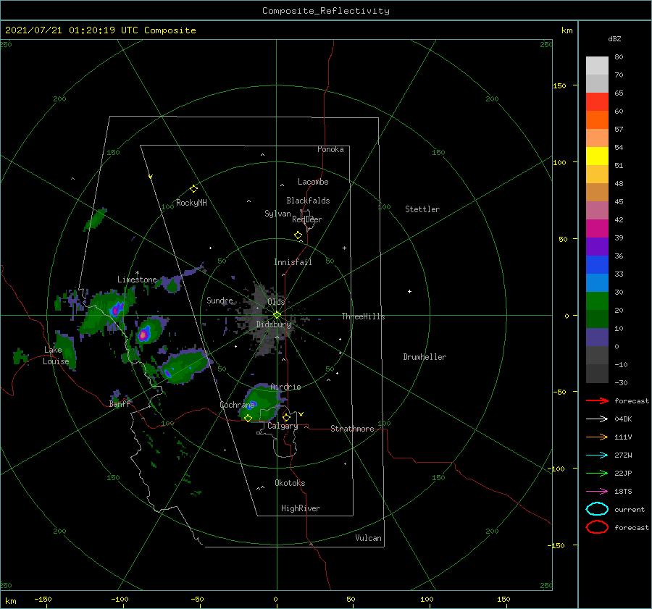Click the magenta 18TS arrow icon
The image size is (652, 609).
[597, 492]
